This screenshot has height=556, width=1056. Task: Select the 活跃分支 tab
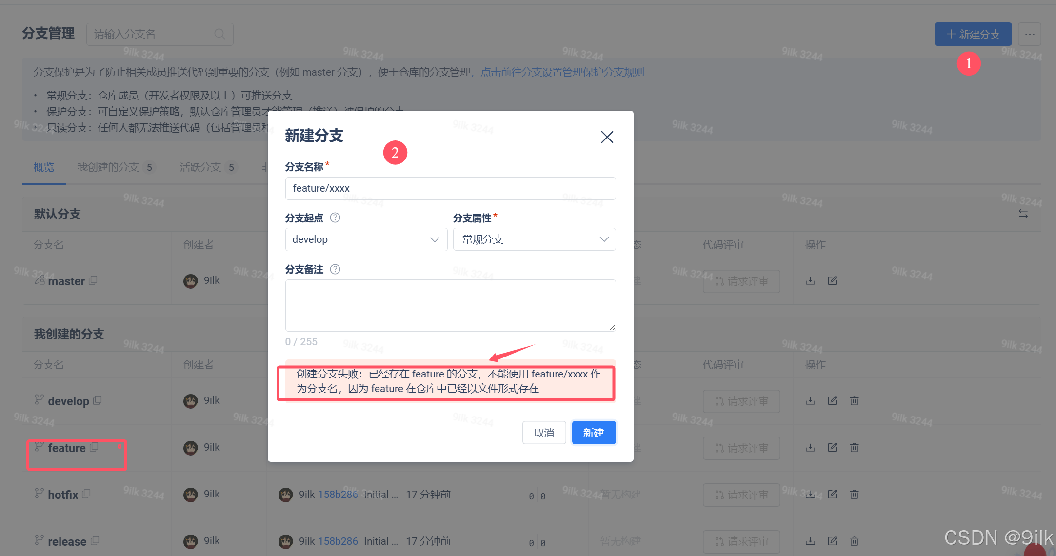tap(200, 167)
